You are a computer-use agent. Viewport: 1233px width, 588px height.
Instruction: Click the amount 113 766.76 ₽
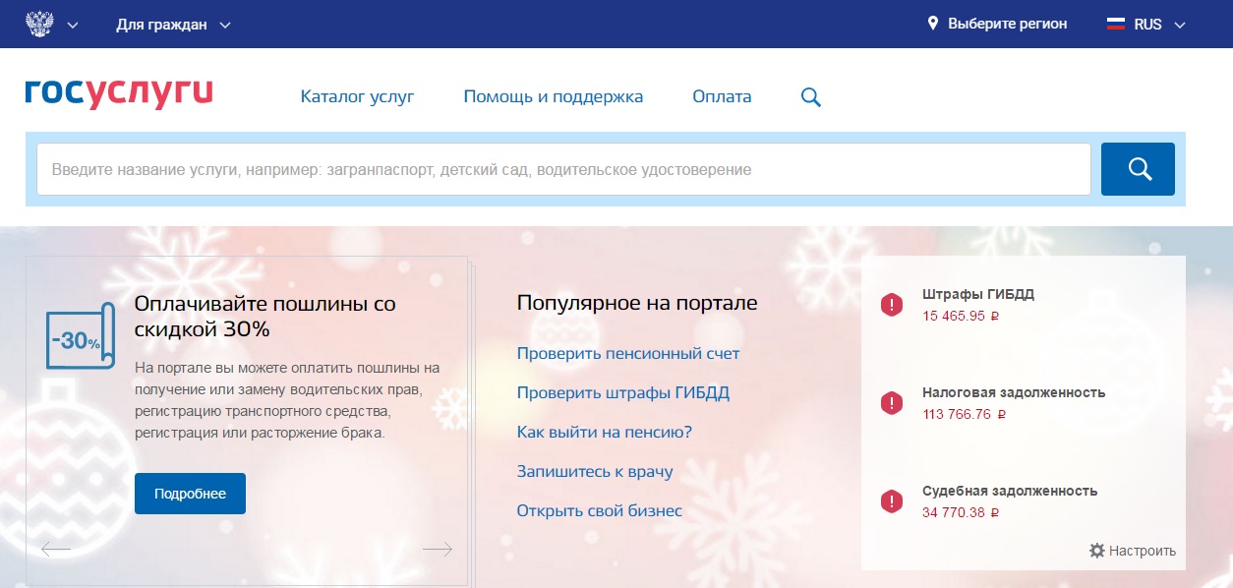click(964, 415)
